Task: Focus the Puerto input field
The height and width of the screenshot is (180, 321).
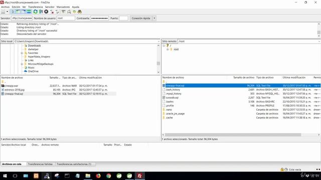Action: coord(123,18)
